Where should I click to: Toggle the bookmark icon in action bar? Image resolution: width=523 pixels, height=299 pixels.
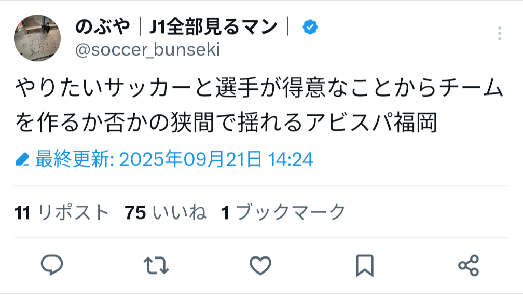coord(365,265)
